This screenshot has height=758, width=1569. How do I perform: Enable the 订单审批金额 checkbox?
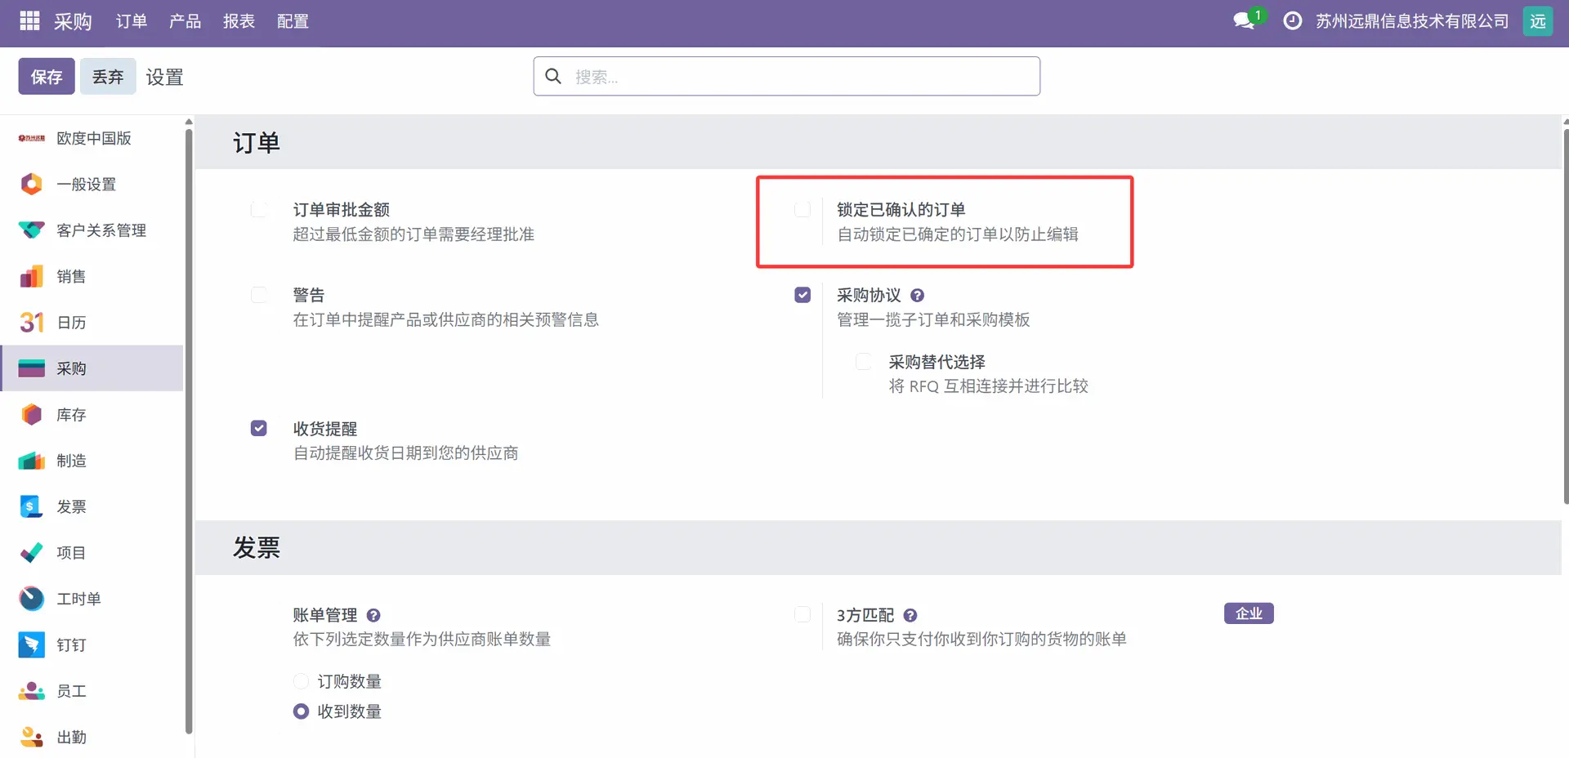coord(259,210)
